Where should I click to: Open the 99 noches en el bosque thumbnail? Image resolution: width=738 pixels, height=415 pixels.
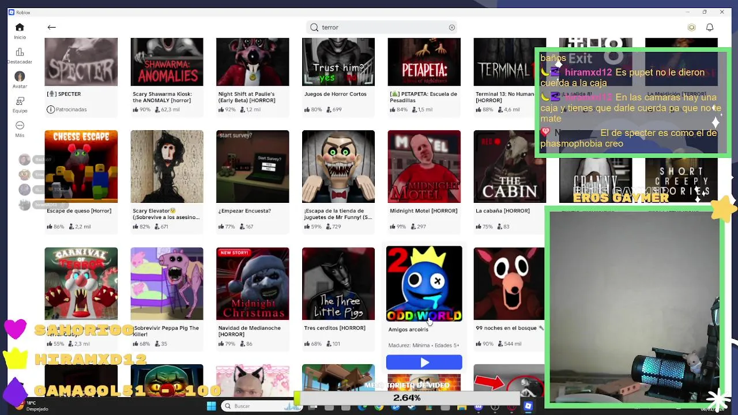click(x=509, y=284)
